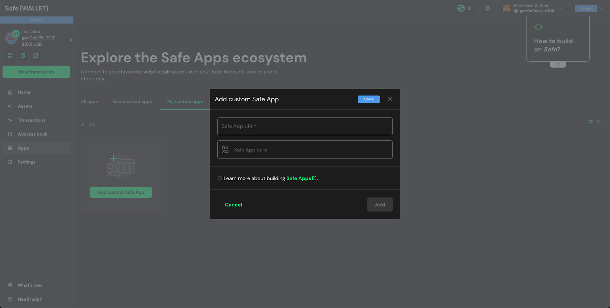Open the transaction queue counter icon
The height and width of the screenshot is (308, 610).
click(x=461, y=8)
